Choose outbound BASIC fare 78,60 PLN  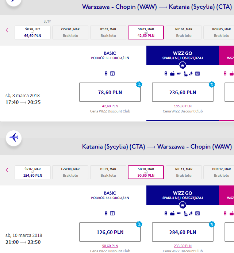(x=110, y=92)
